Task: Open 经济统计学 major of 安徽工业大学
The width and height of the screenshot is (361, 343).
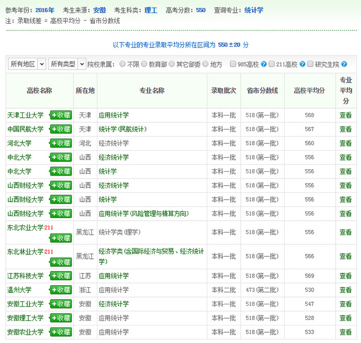Action: click(x=114, y=304)
